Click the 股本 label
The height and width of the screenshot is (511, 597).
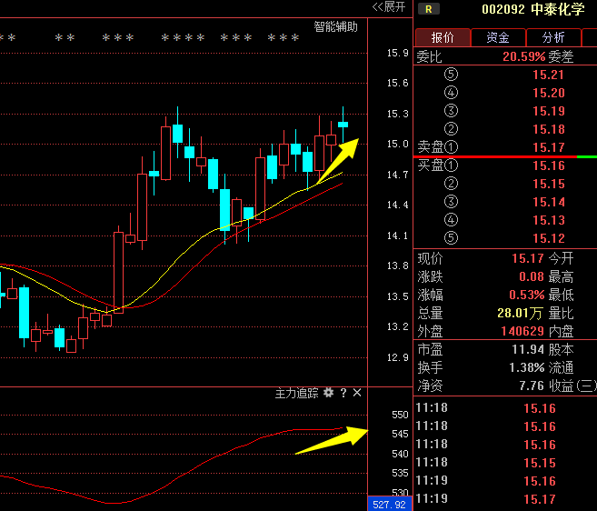561,349
